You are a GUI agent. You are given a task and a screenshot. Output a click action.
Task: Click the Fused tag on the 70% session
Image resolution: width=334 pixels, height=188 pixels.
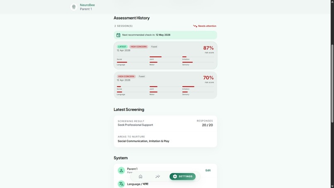pos(142,76)
